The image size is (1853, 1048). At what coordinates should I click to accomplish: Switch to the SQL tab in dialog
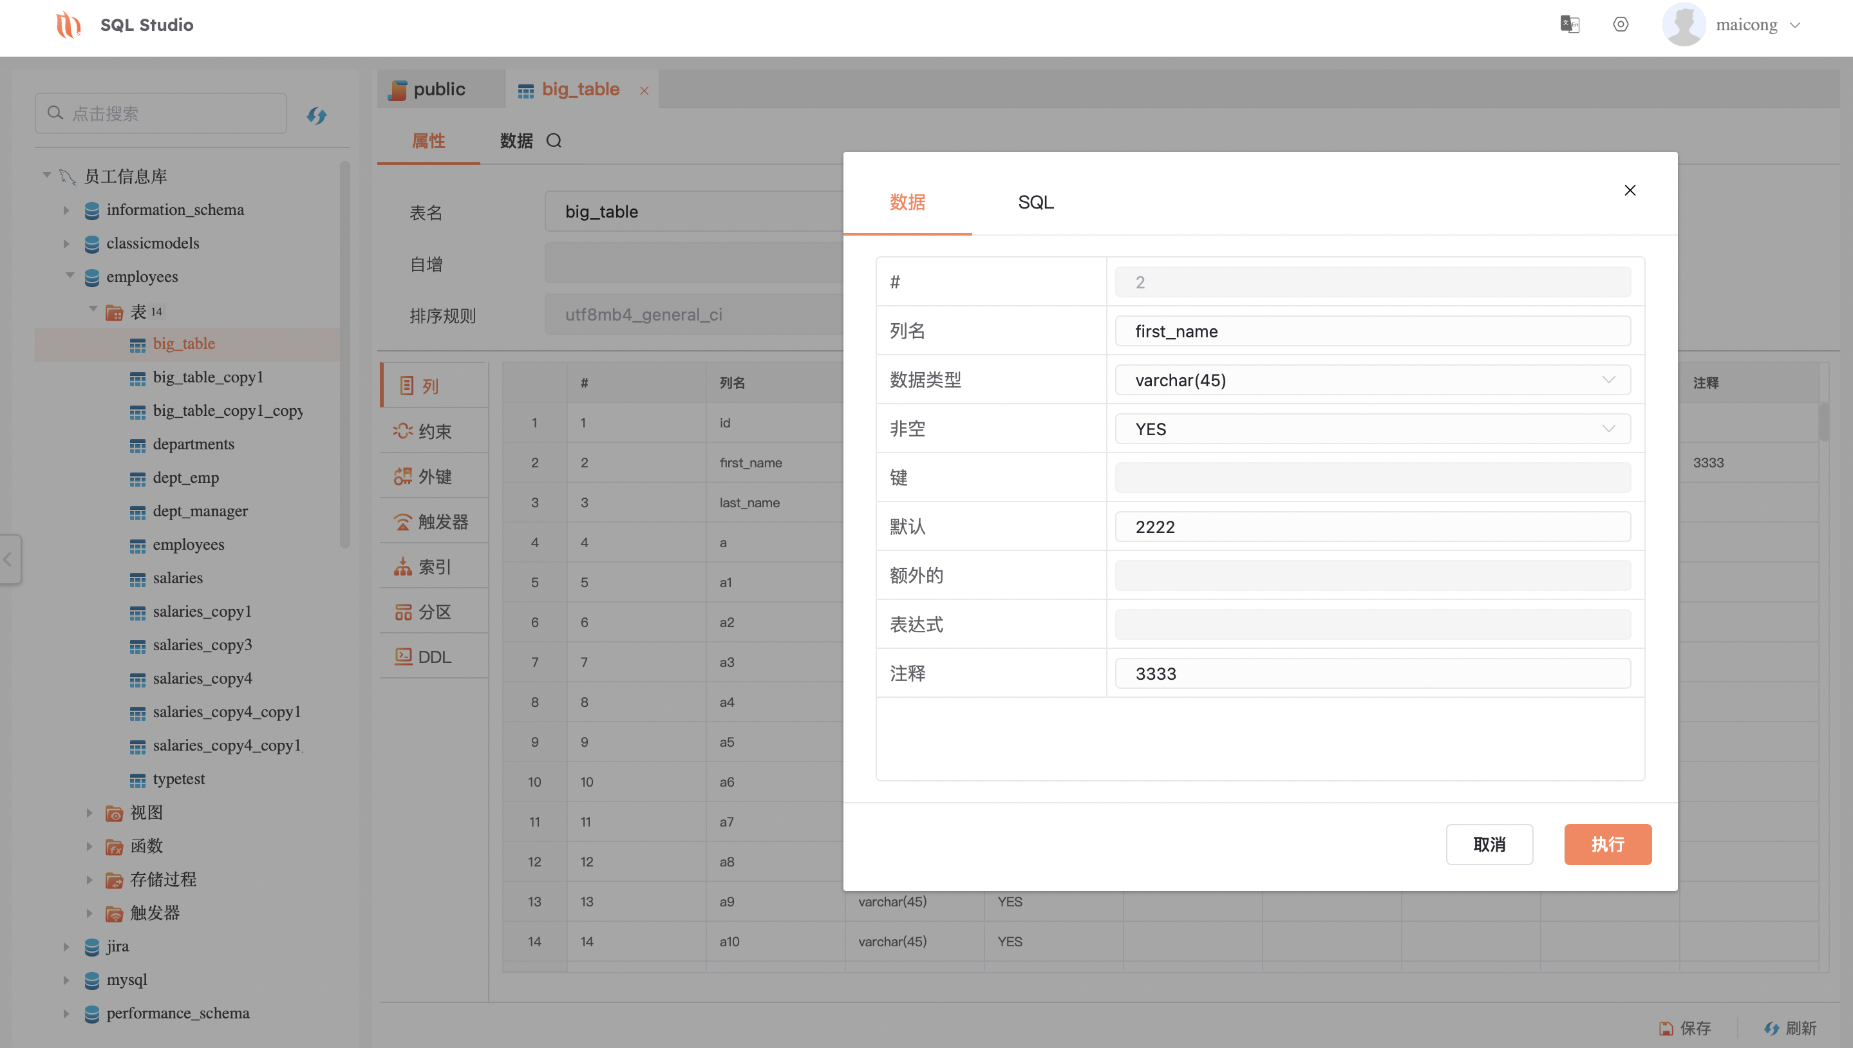coord(1035,202)
